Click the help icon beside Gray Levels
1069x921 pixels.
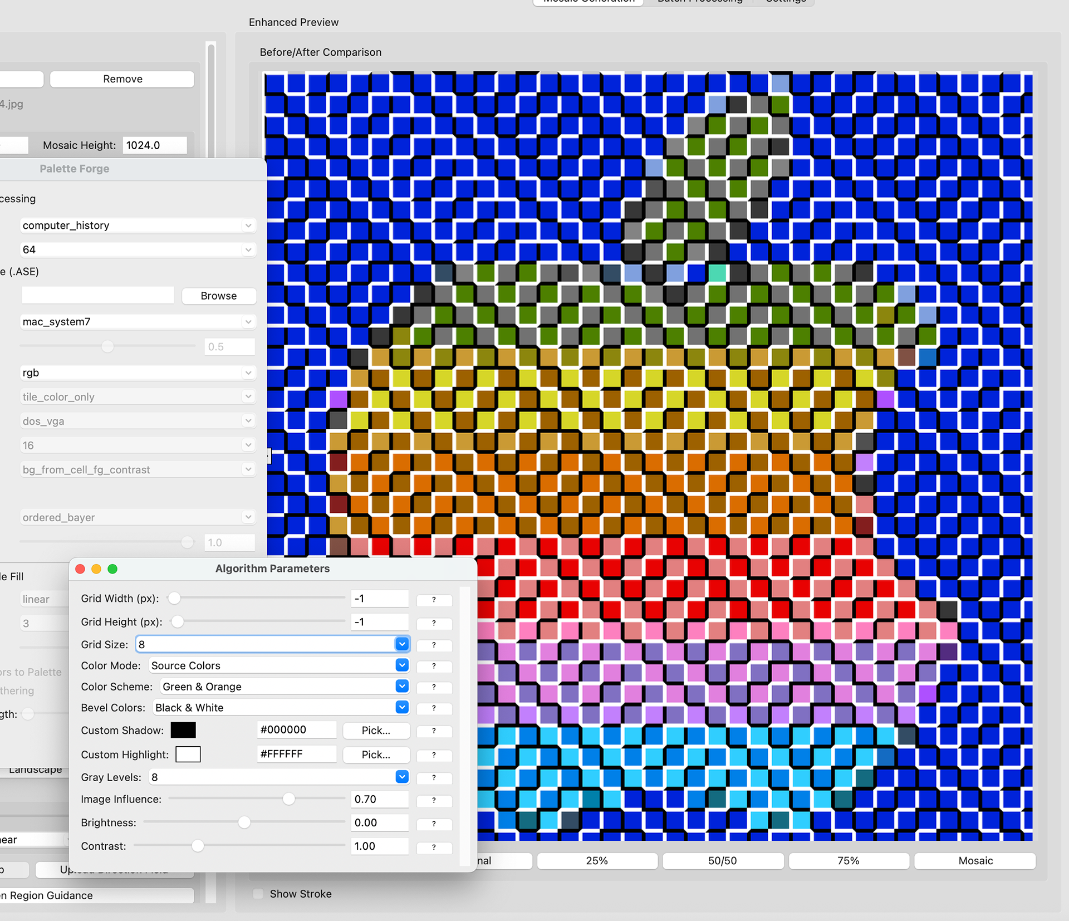tap(434, 778)
